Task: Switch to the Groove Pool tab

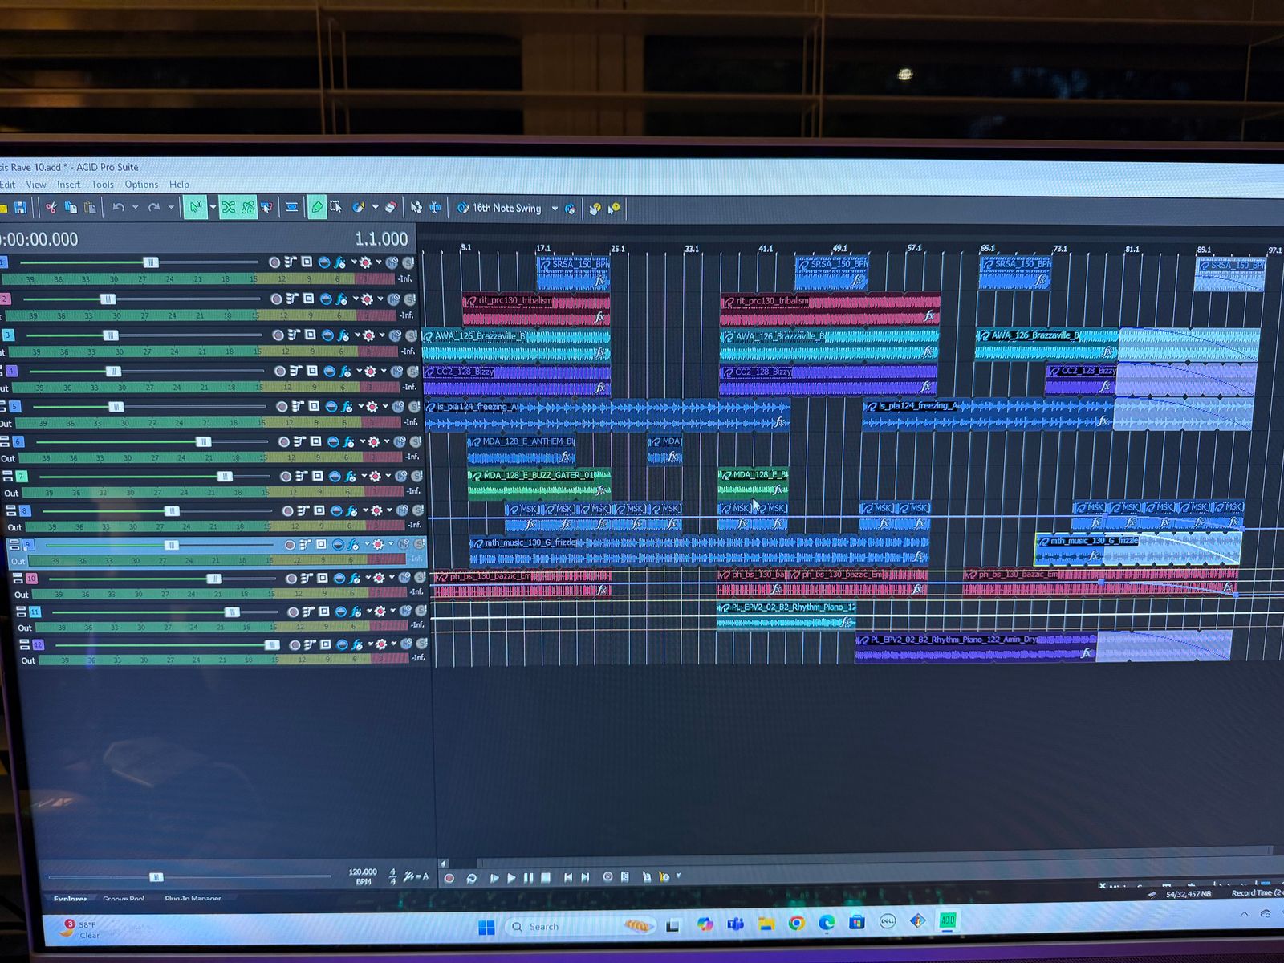Action: pos(124,899)
